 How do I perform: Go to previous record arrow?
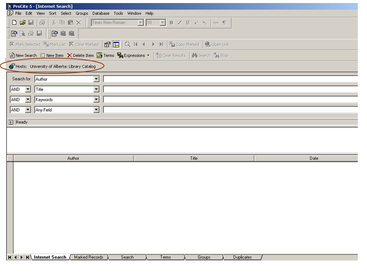144,44
